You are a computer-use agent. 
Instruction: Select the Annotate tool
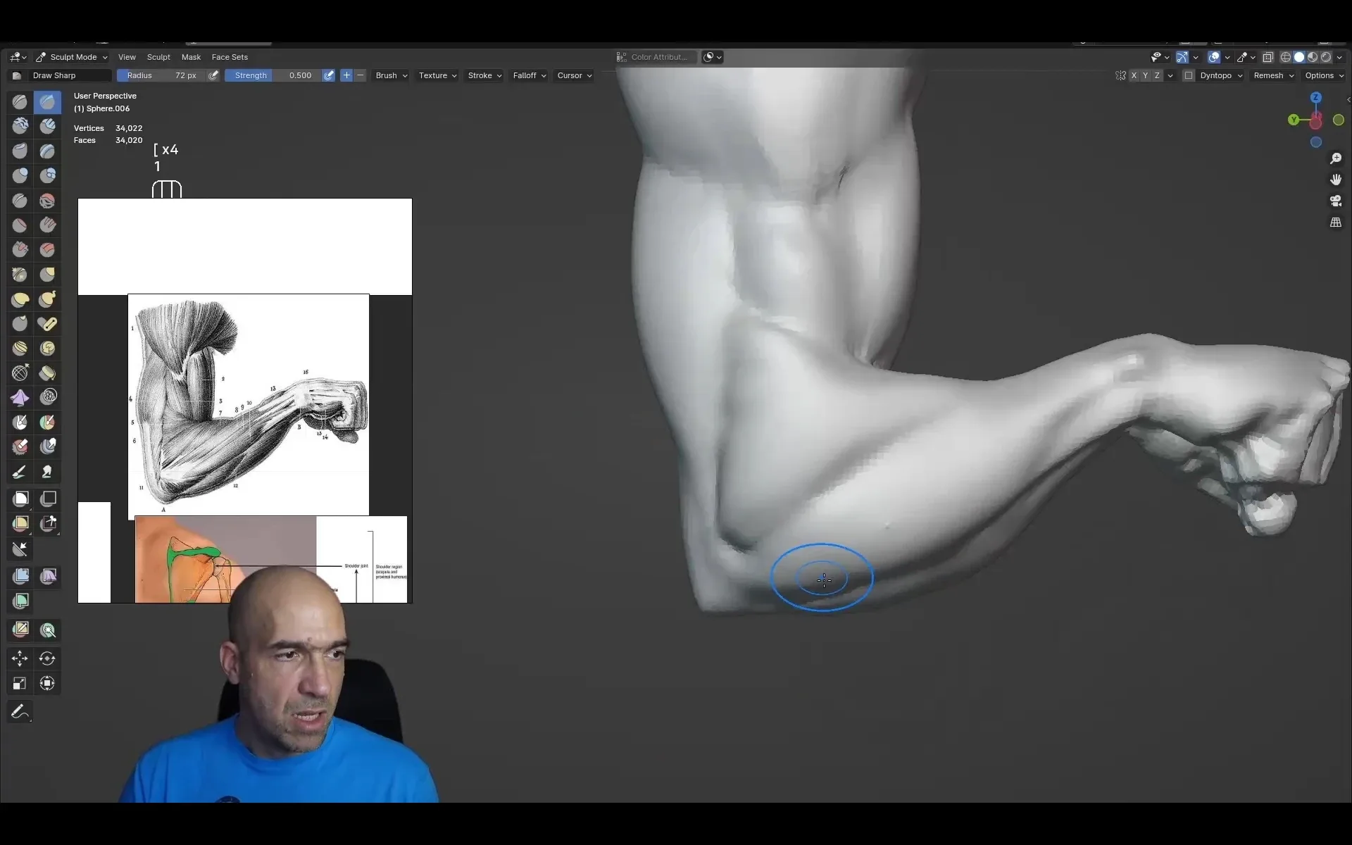(19, 711)
